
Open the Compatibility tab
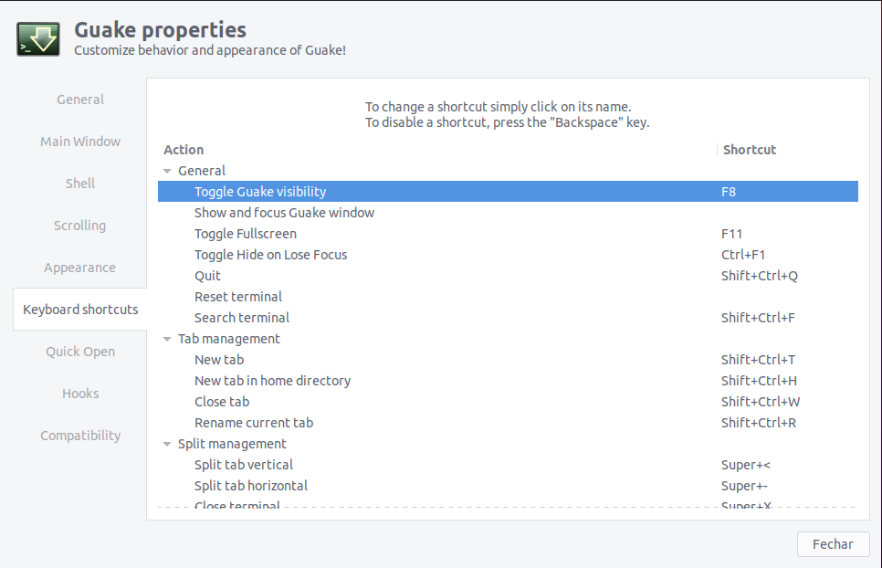coord(79,436)
